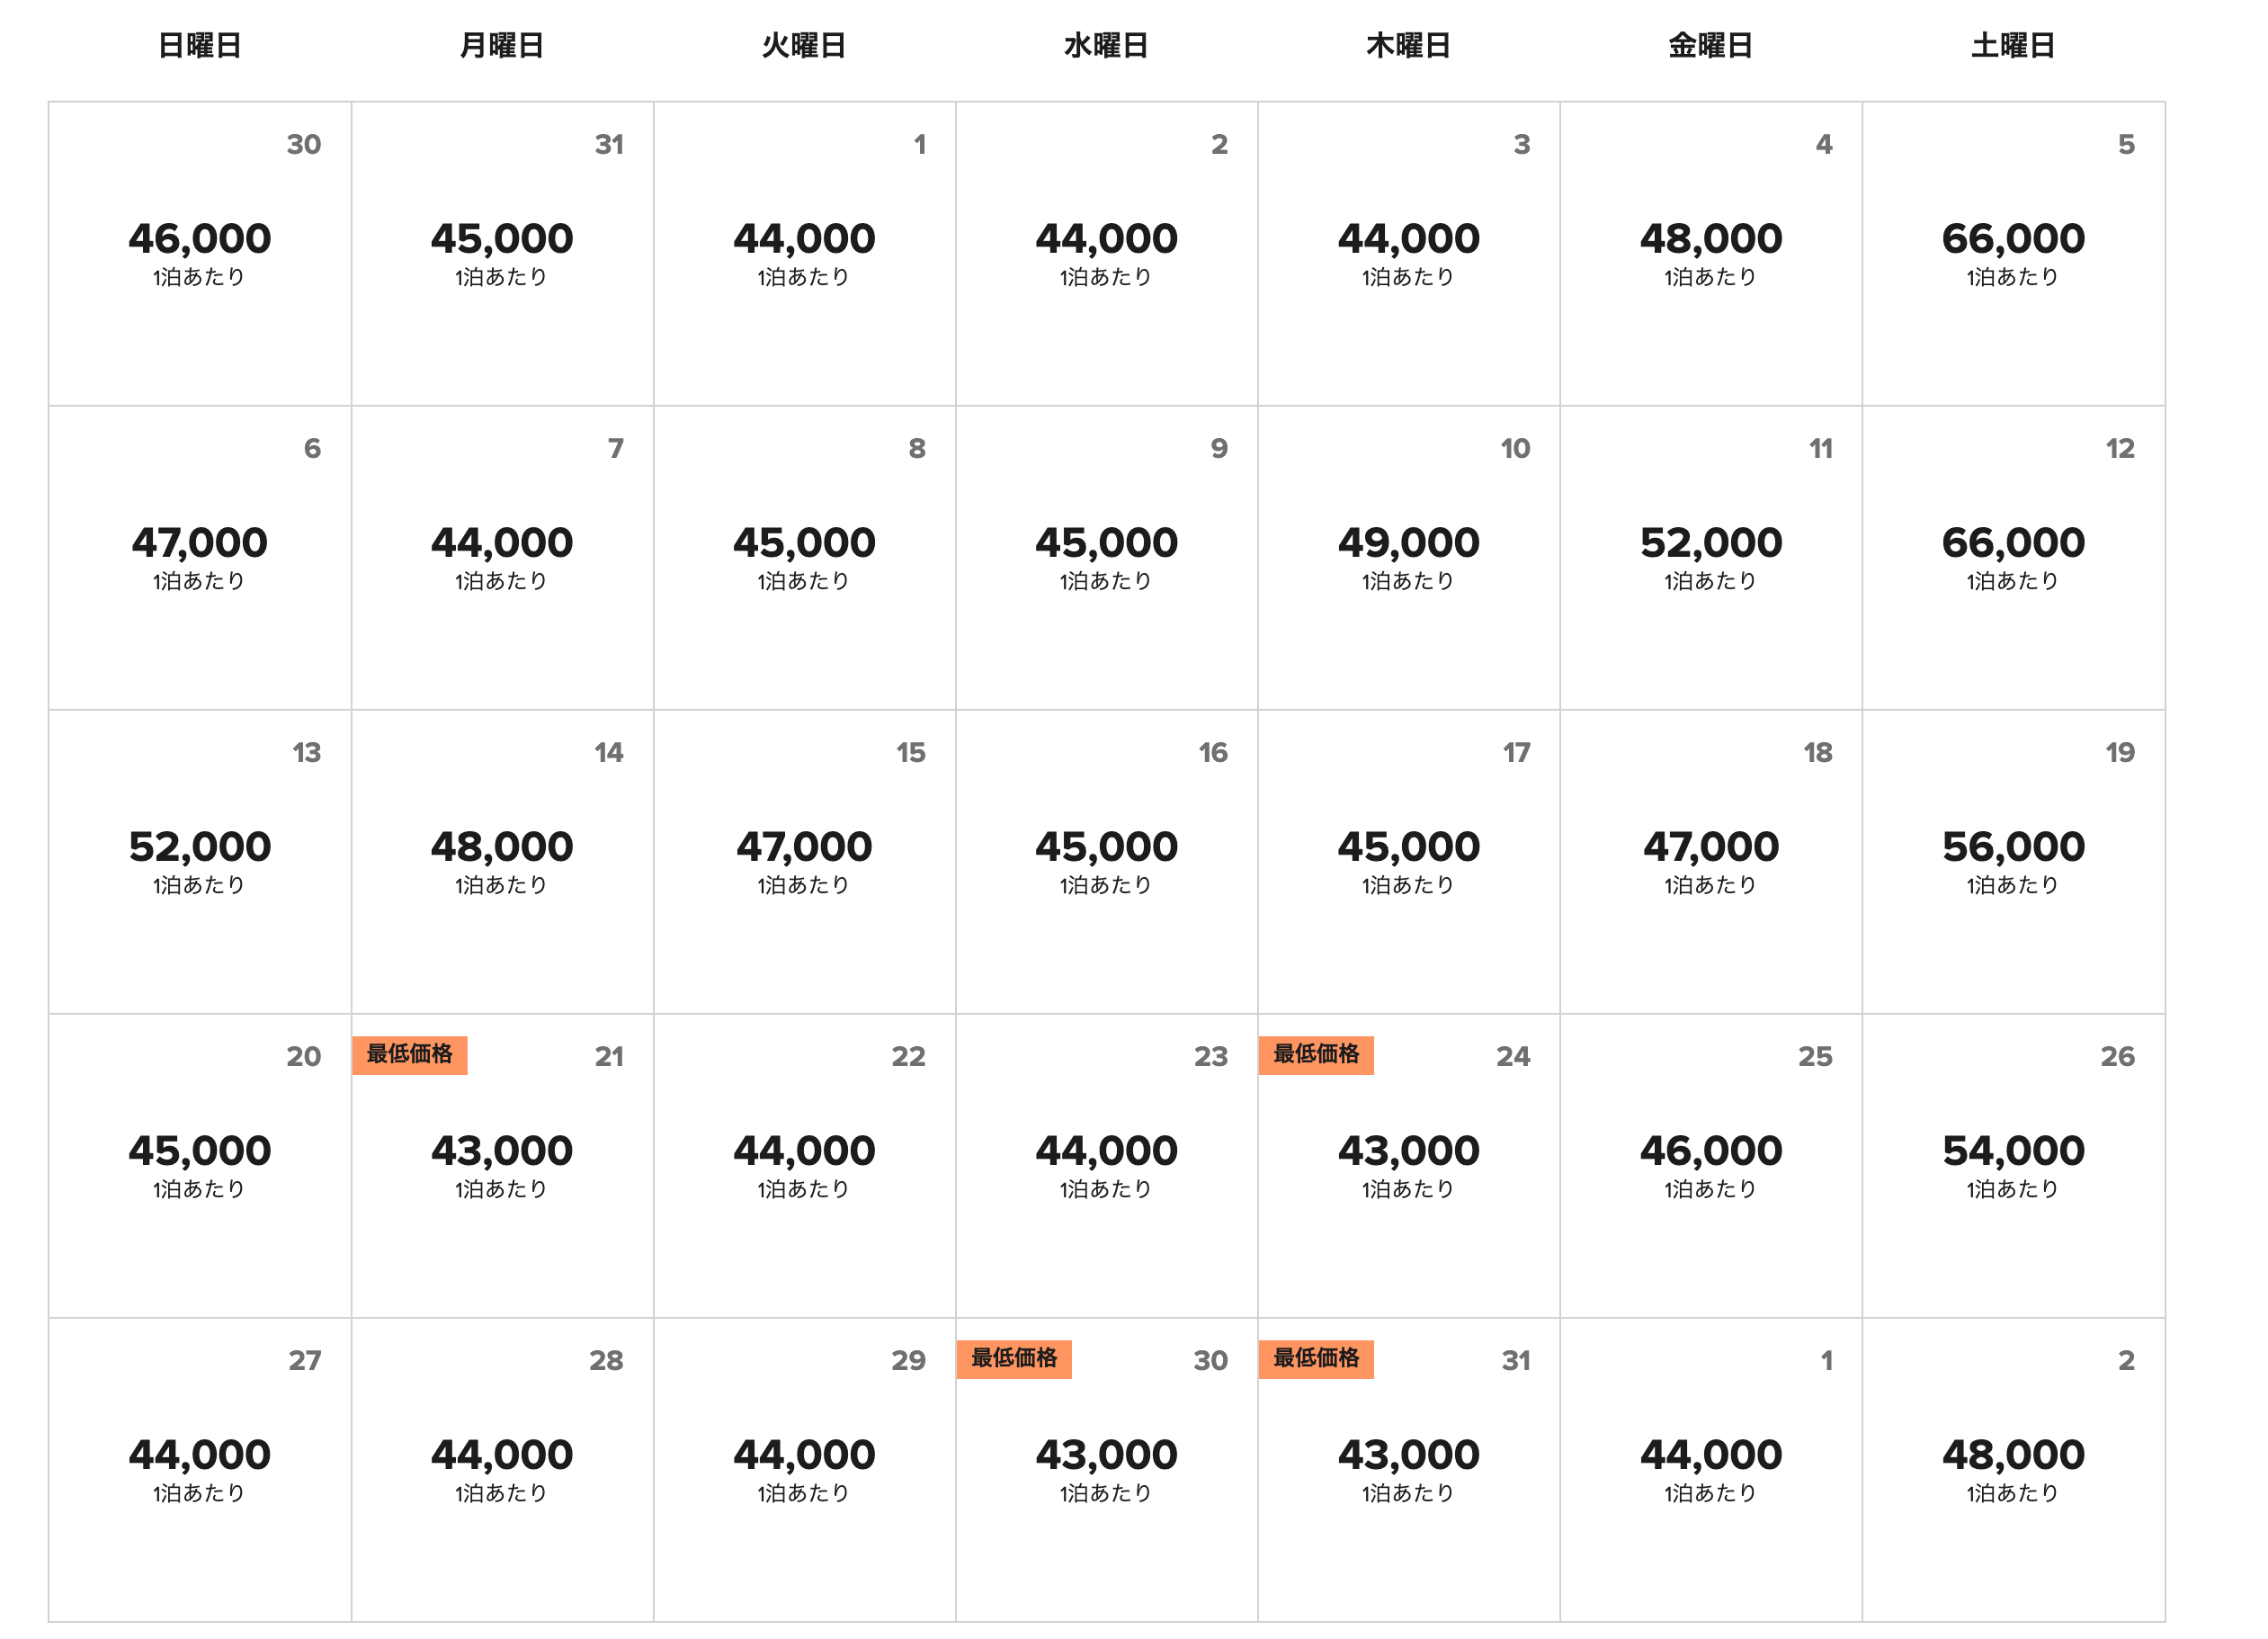Click the 最低価格 badge on date 31
Viewport: 2268px width, 1639px height.
point(1316,1359)
